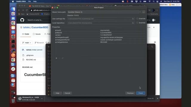Cancel the New Project dialog

coord(67,93)
